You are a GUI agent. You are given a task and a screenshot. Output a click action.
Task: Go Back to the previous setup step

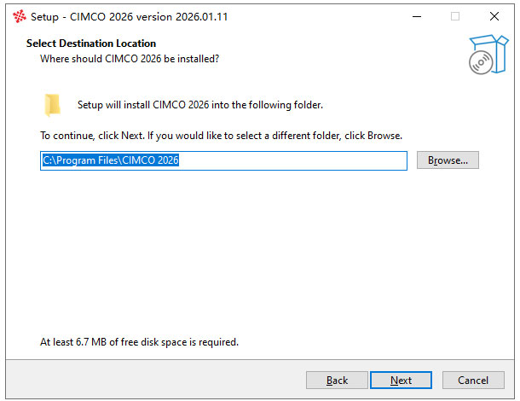[x=337, y=380]
